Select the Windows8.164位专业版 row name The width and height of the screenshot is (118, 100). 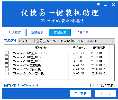tap(29, 73)
